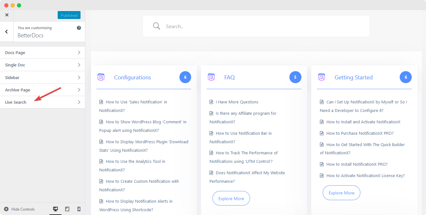Open the Single Doc section
426x215 pixels.
pos(42,65)
